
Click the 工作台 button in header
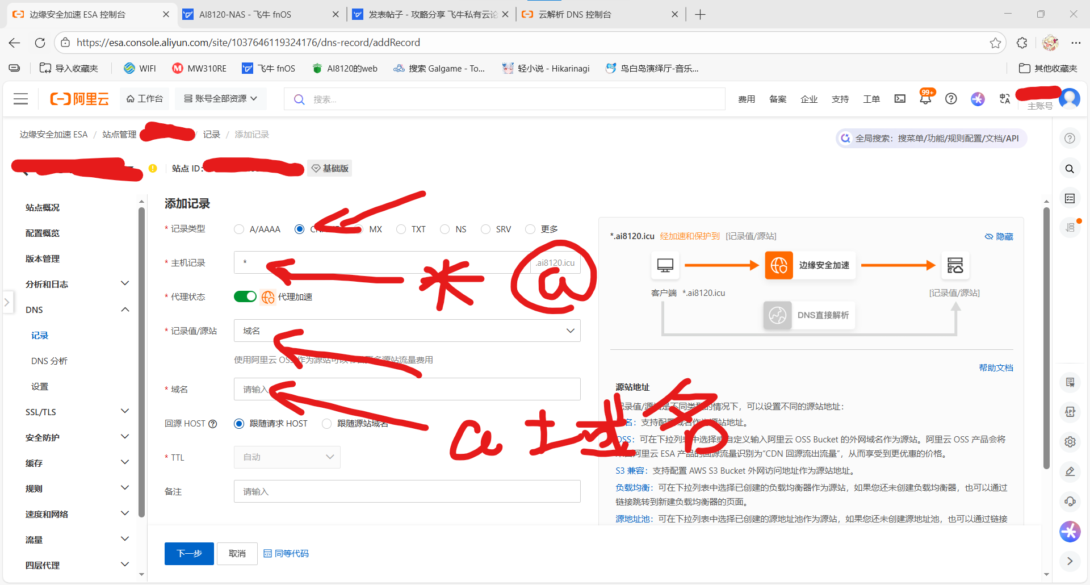pos(145,99)
